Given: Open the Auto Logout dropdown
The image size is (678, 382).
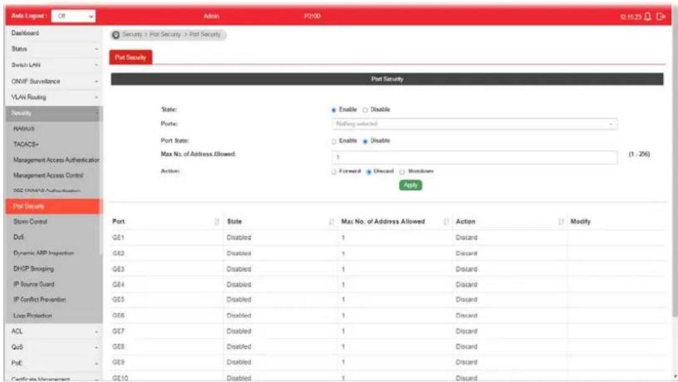Looking at the screenshot, I should [x=73, y=16].
